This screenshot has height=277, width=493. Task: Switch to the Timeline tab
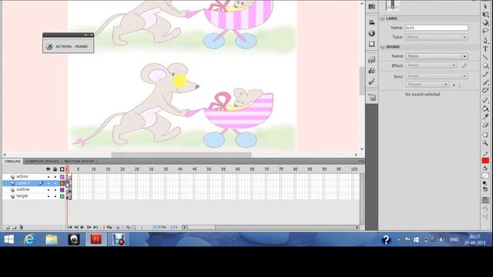pyautogui.click(x=12, y=161)
